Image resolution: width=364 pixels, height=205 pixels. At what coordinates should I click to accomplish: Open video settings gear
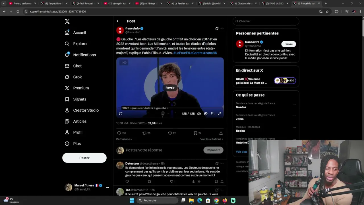pyautogui.click(x=206, y=114)
